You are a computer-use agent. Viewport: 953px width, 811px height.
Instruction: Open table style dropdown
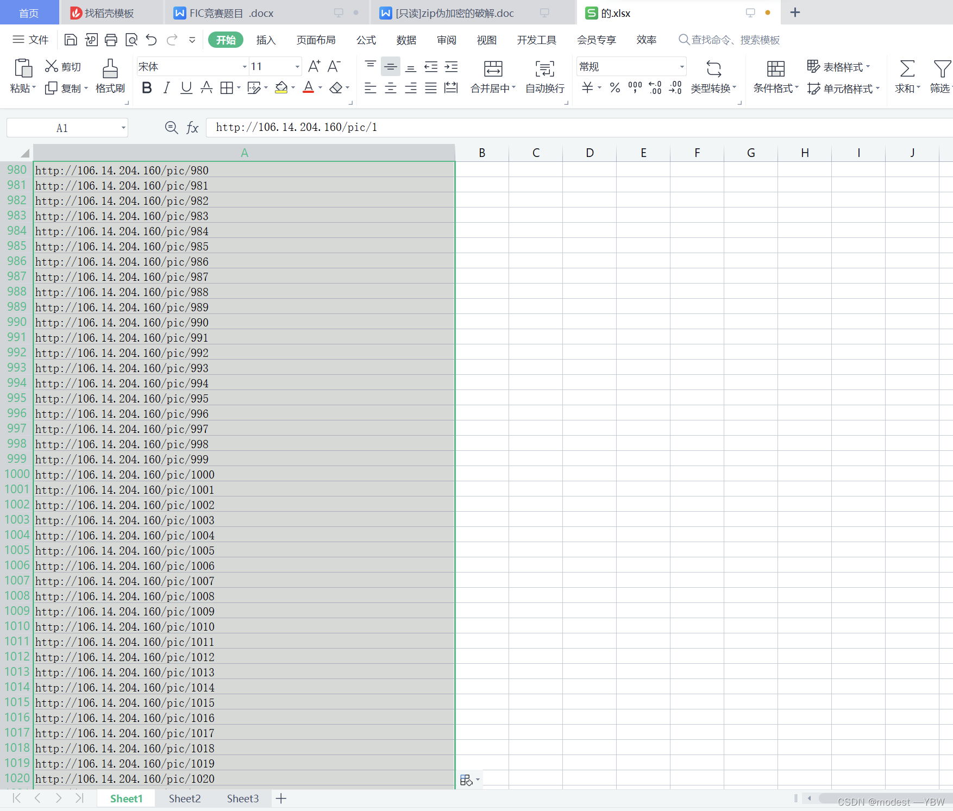(838, 66)
